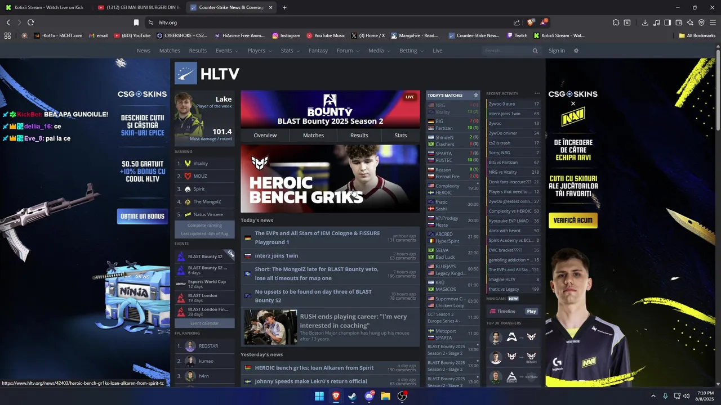Viewport: 721px width, 405px height.
Task: Open the Brave Rewards triangle icon
Action: coord(544,22)
